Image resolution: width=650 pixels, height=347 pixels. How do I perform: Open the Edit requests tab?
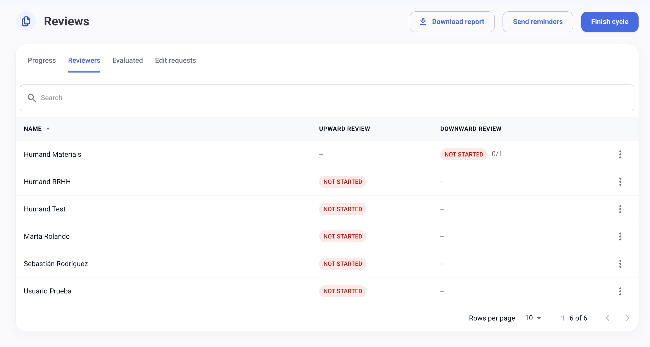point(175,61)
